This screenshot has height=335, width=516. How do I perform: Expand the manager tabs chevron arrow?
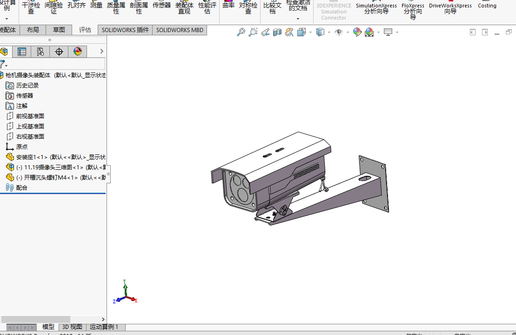[x=102, y=51]
